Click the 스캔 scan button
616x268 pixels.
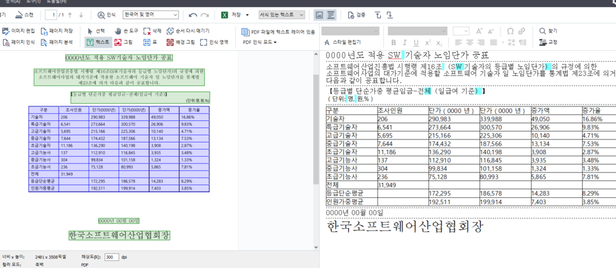24,15
